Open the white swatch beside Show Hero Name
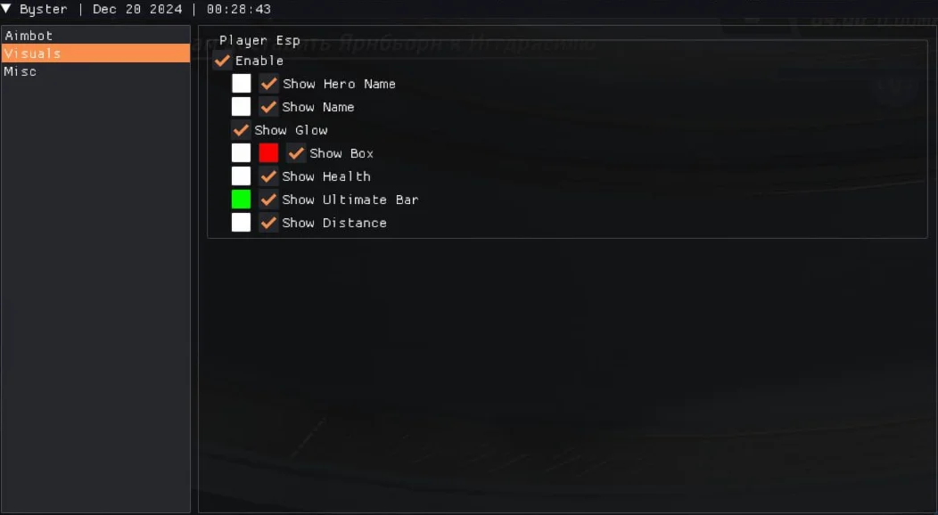 (x=241, y=84)
